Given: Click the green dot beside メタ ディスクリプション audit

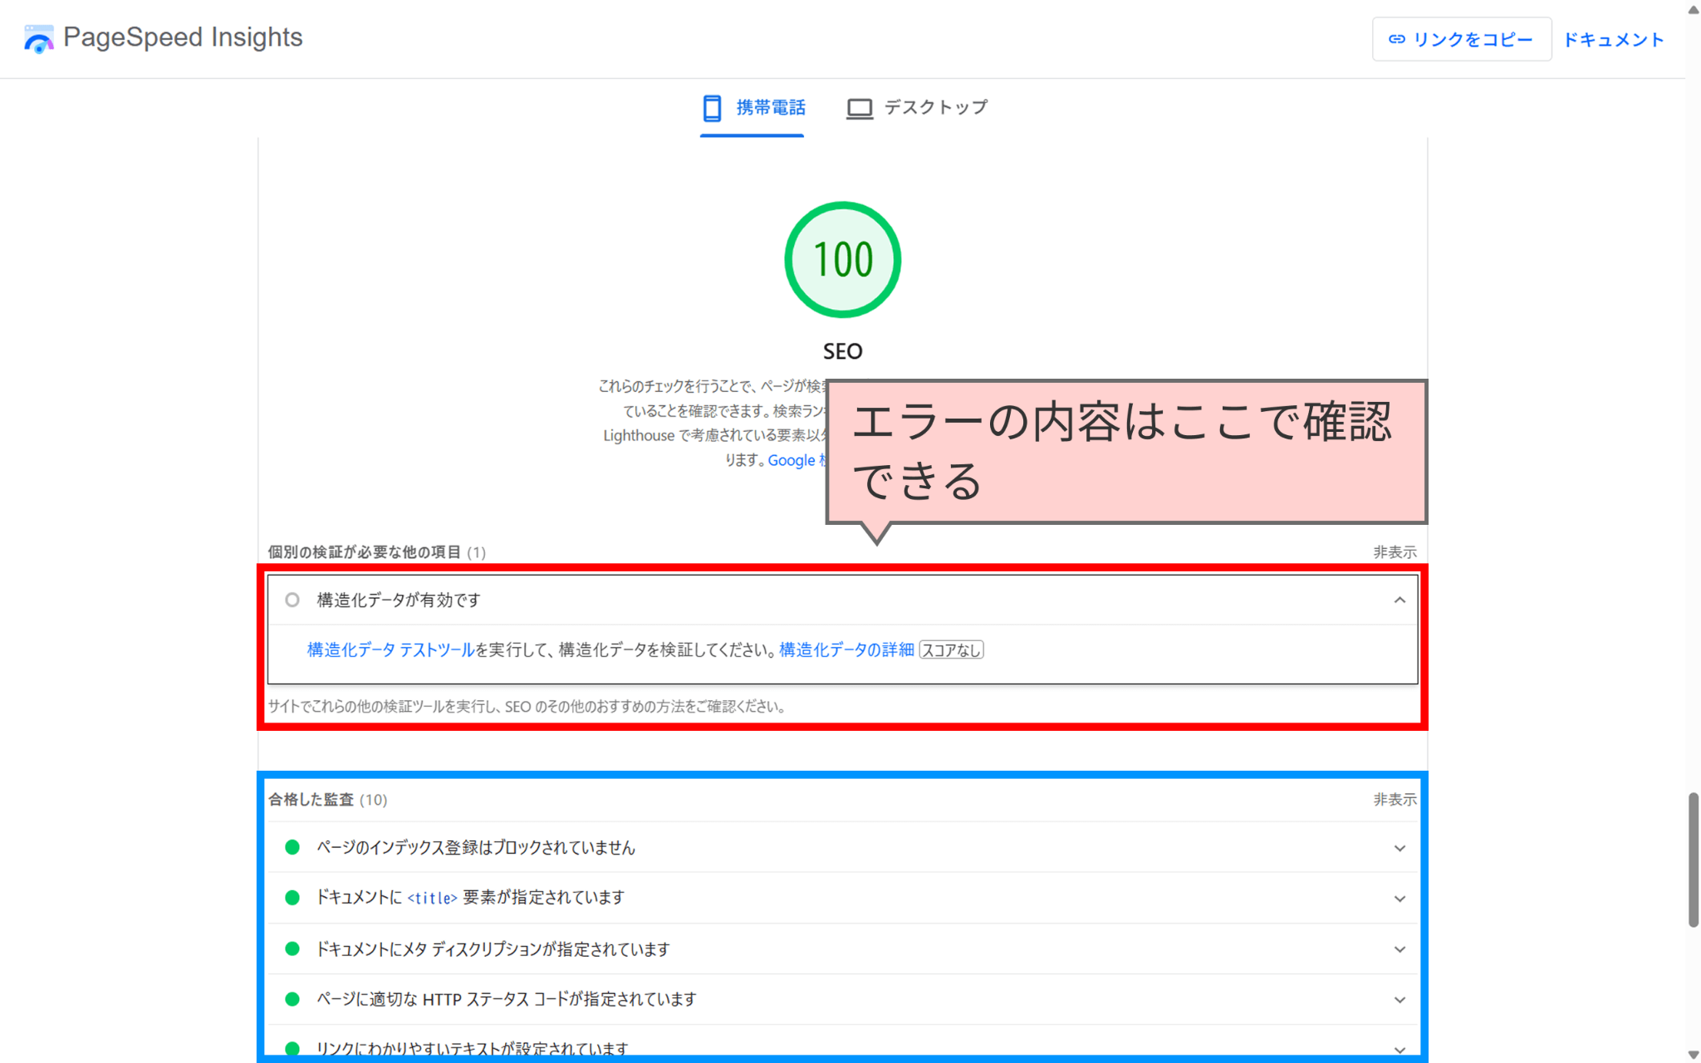Looking at the screenshot, I should (x=292, y=948).
